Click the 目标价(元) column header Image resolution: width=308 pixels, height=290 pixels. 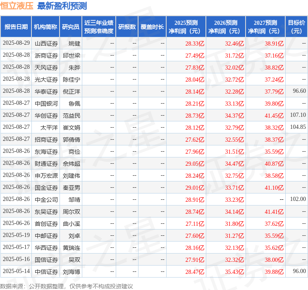(296, 27)
